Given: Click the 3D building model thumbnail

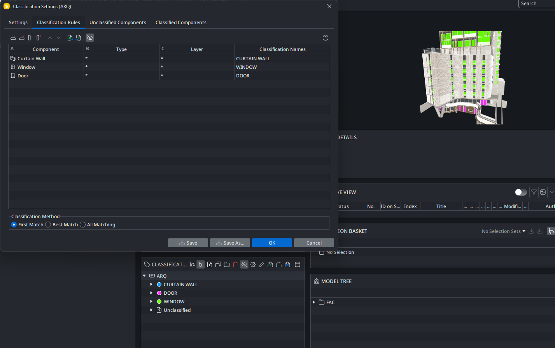Looking at the screenshot, I should [463, 78].
